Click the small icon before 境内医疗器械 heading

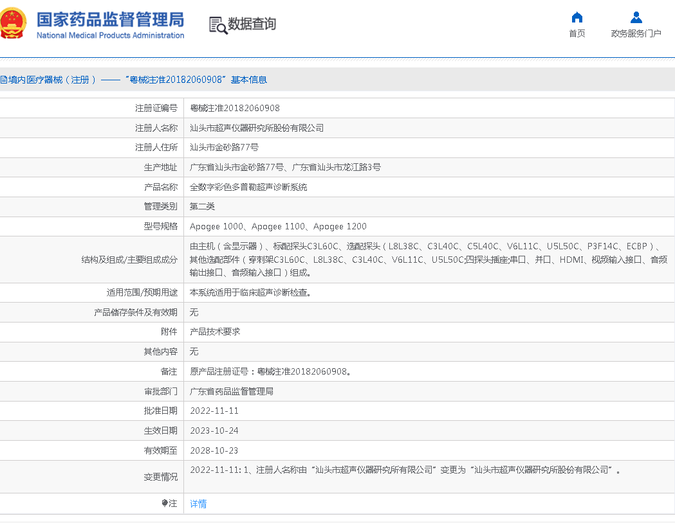[x=3, y=80]
